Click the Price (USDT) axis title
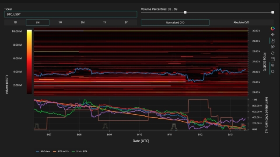 click(x=265, y=62)
